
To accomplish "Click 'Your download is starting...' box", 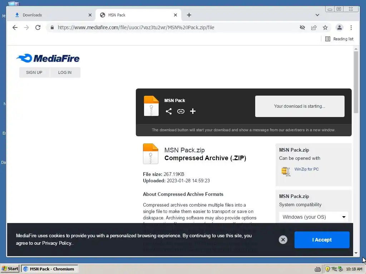I will pyautogui.click(x=300, y=106).
